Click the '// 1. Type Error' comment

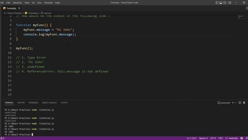(x=31, y=58)
